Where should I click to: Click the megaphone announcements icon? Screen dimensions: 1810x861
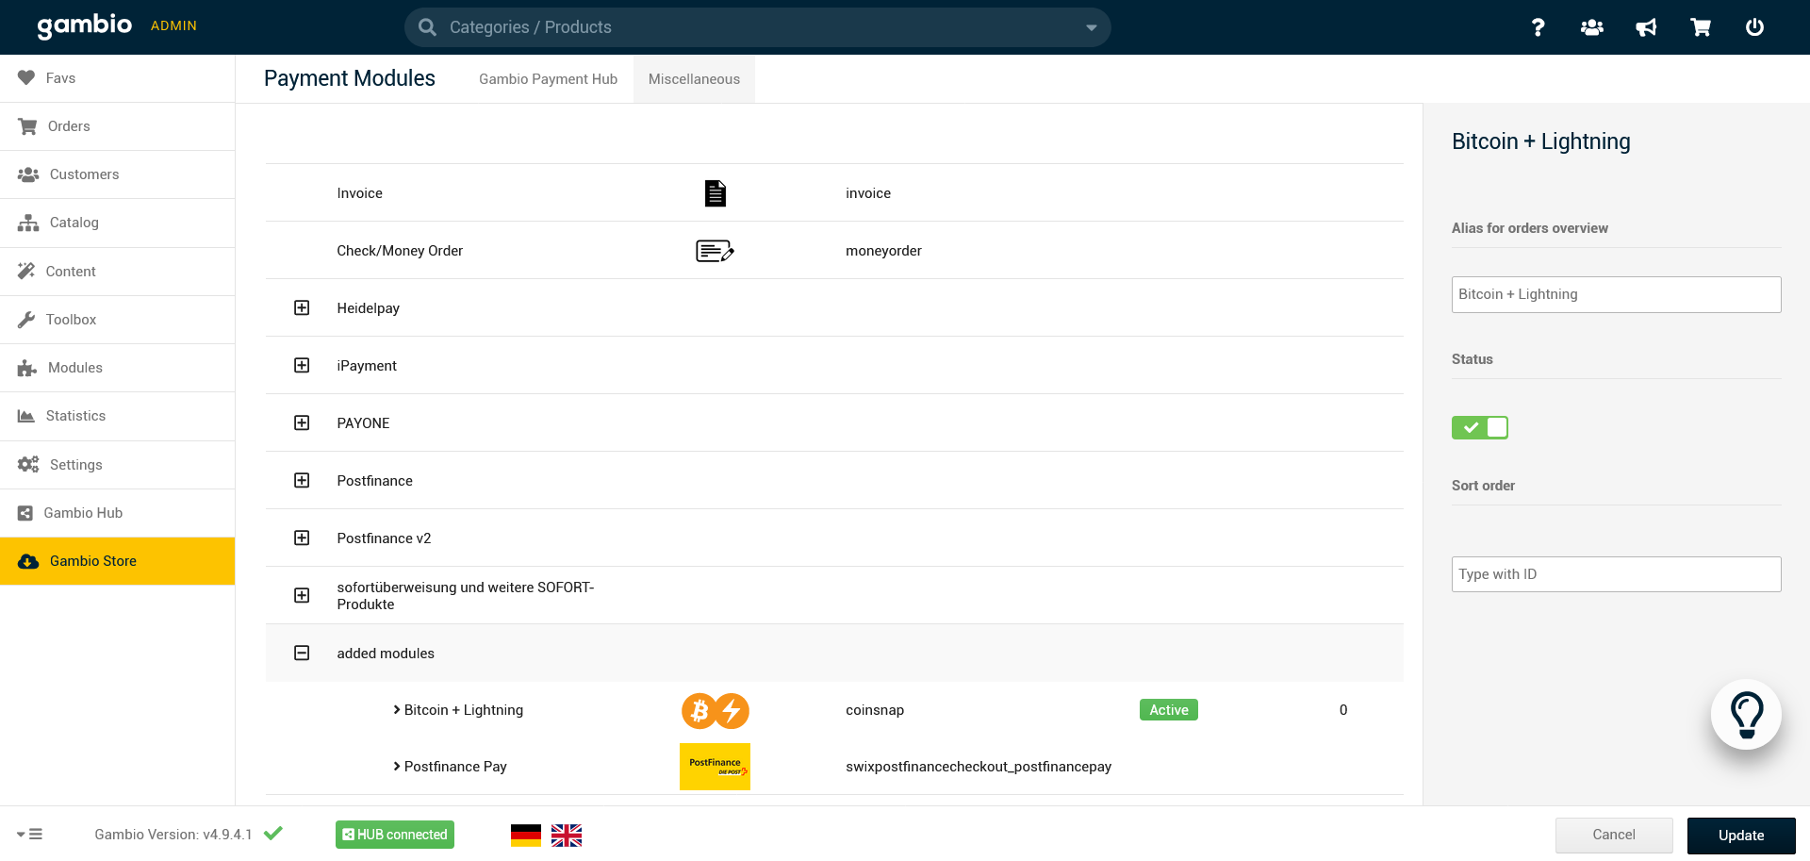click(x=1646, y=27)
